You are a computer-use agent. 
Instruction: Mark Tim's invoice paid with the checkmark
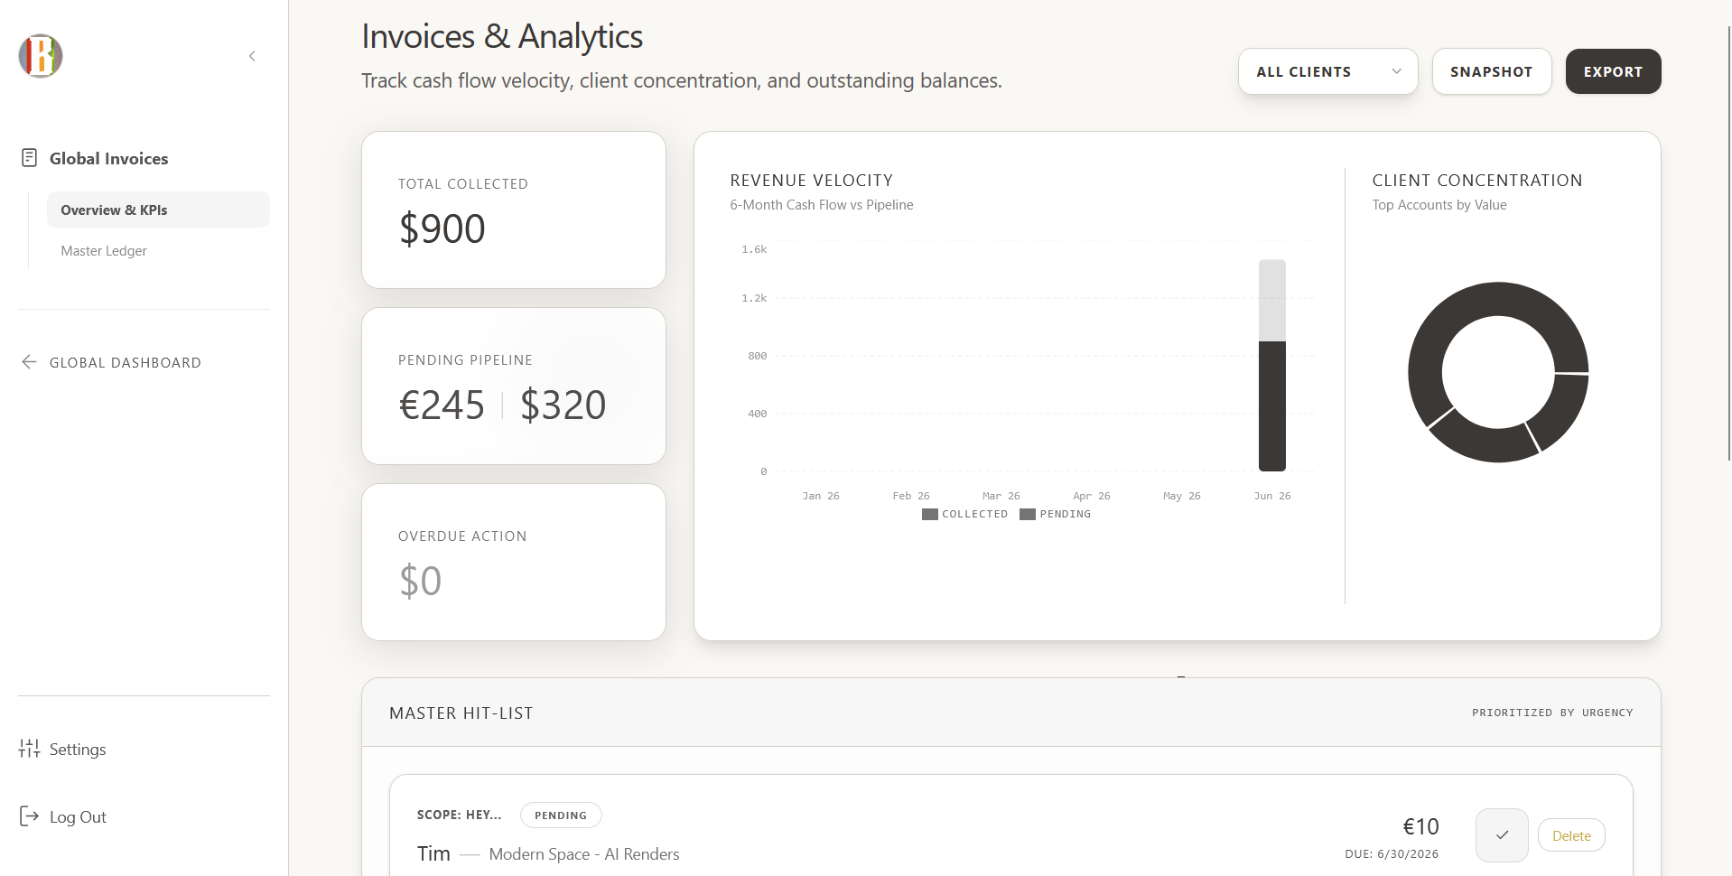(x=1502, y=835)
